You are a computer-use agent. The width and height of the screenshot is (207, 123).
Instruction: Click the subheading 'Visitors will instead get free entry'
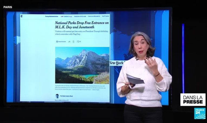coord(82,33)
